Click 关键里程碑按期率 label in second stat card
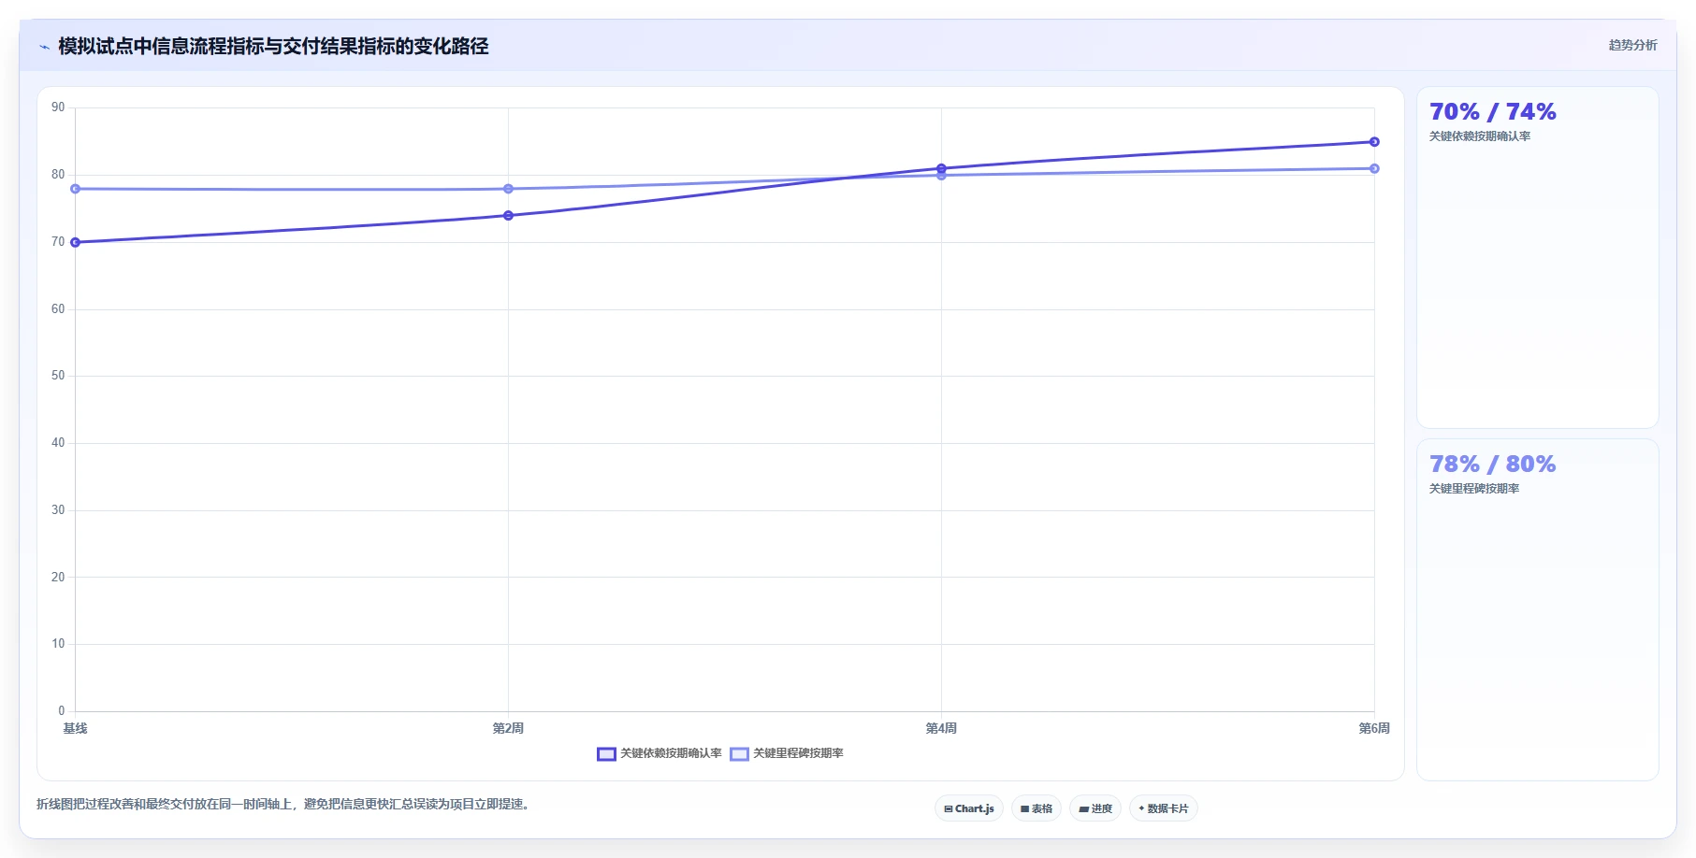1696x858 pixels. point(1474,489)
